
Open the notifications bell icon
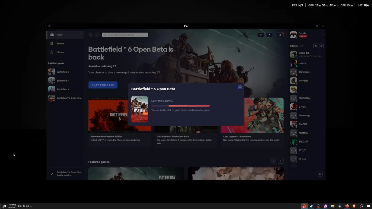pos(280,35)
